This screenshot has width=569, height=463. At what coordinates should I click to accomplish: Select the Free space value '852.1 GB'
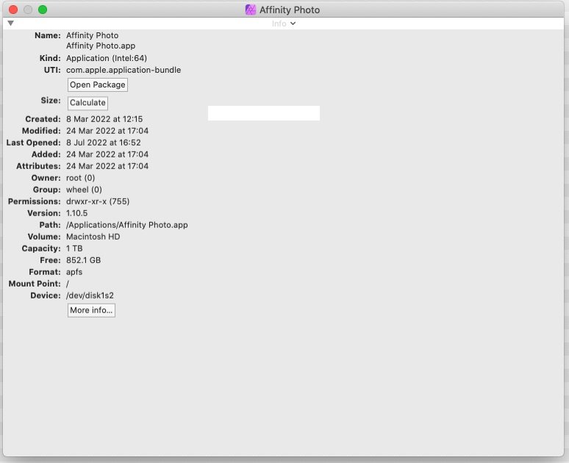pyautogui.click(x=84, y=260)
